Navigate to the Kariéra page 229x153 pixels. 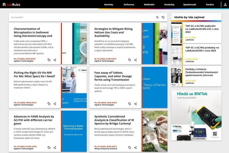pyautogui.click(x=210, y=4)
